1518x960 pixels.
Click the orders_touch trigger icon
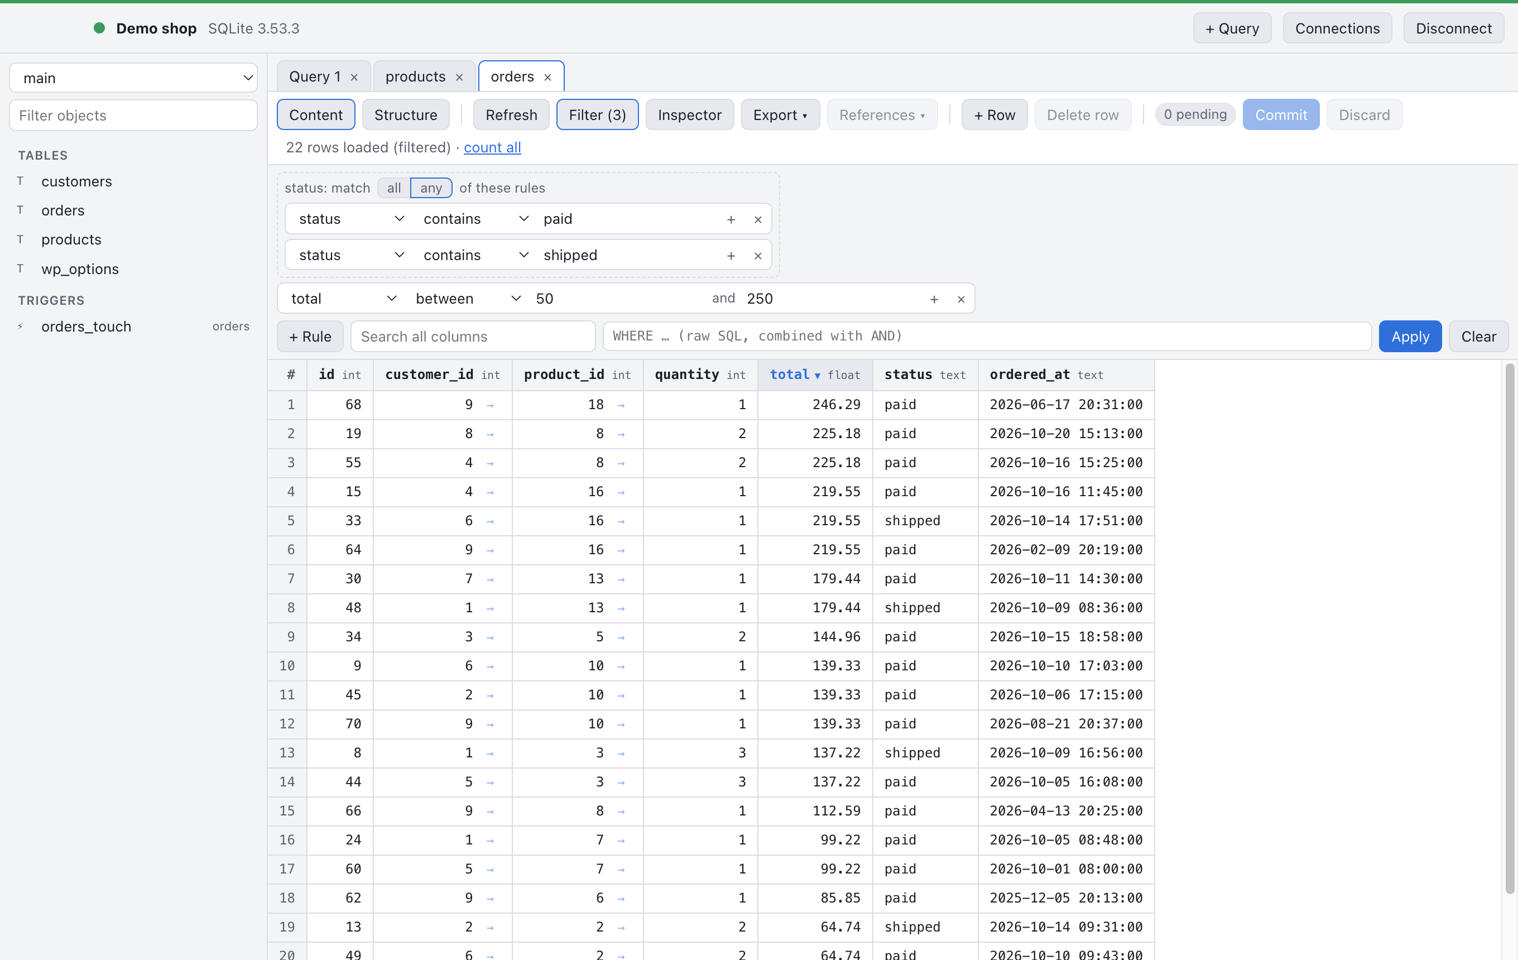coord(20,327)
